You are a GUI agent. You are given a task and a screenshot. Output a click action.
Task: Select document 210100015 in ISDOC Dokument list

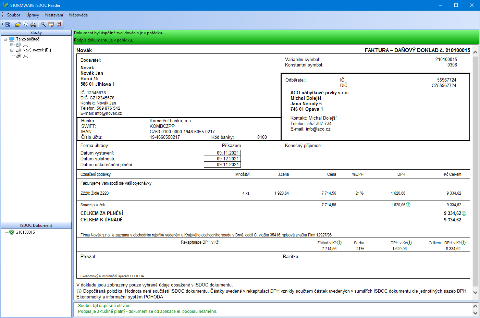(25, 232)
